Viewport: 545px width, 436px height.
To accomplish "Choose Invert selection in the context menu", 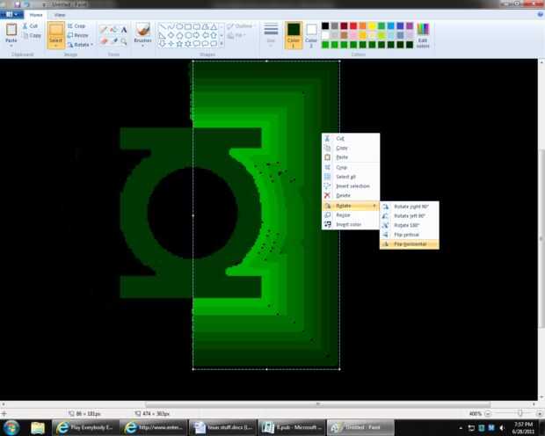I will (351, 186).
